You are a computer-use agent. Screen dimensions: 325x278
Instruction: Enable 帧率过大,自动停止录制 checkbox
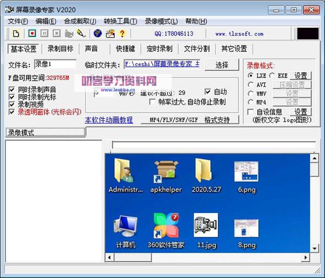[152, 101]
